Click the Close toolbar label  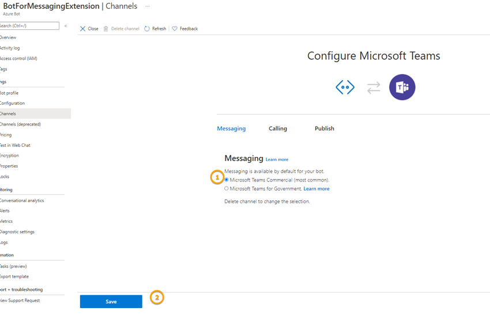93,29
